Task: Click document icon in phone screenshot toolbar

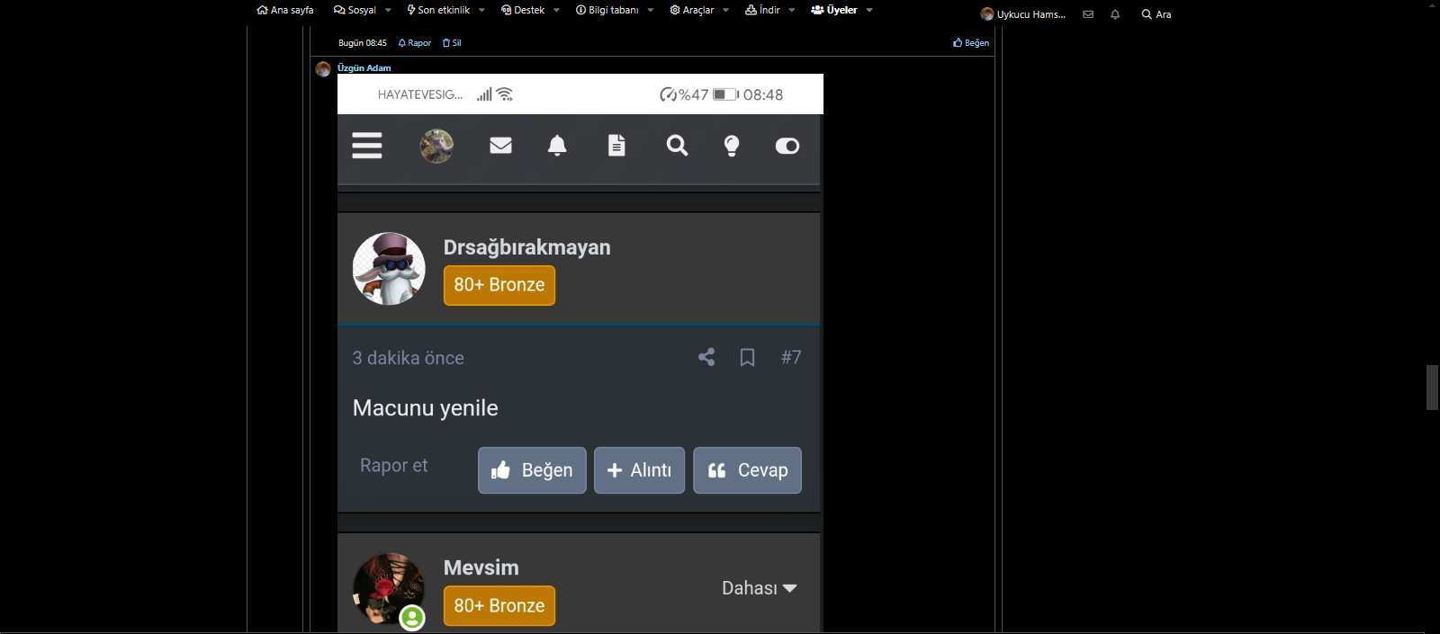Action: [616, 145]
